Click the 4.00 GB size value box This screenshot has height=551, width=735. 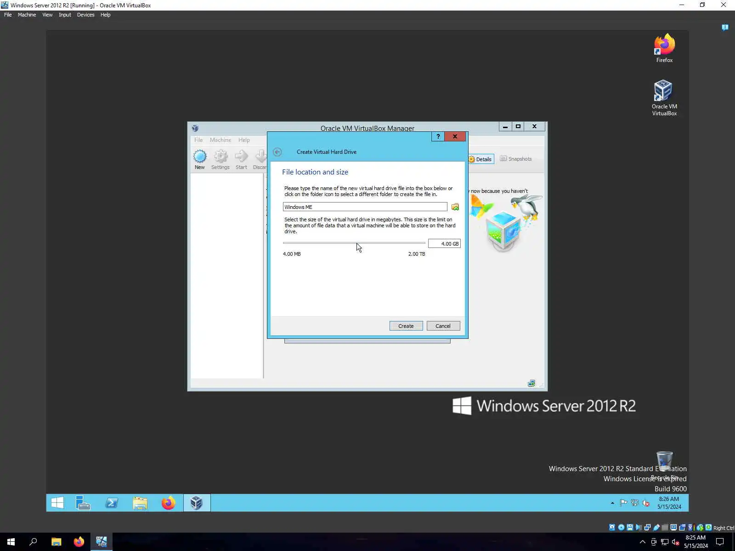coord(444,244)
